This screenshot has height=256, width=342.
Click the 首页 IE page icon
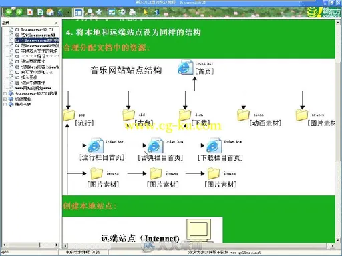coord(185,67)
